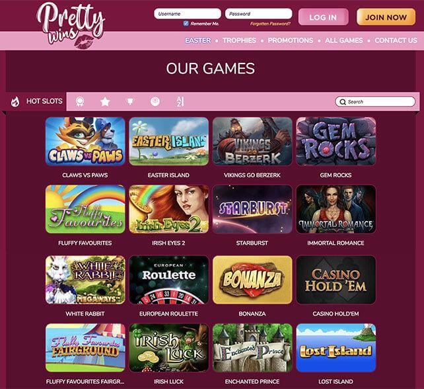Sort games alphabetically with A-Z icon
The image size is (424, 389).
[180, 102]
